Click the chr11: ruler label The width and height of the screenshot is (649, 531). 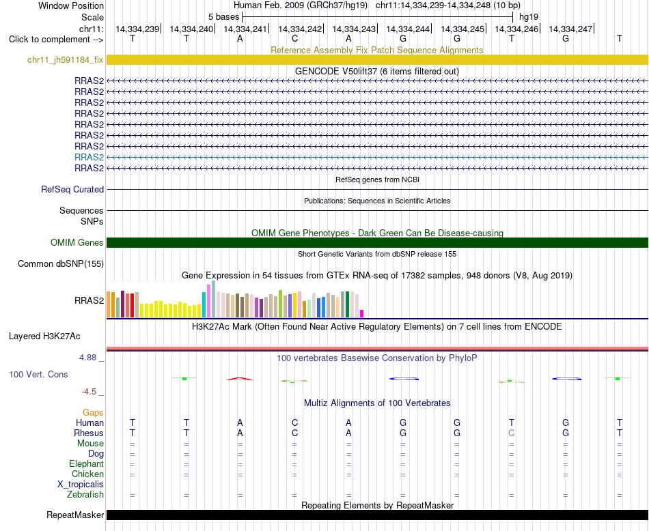click(x=91, y=29)
